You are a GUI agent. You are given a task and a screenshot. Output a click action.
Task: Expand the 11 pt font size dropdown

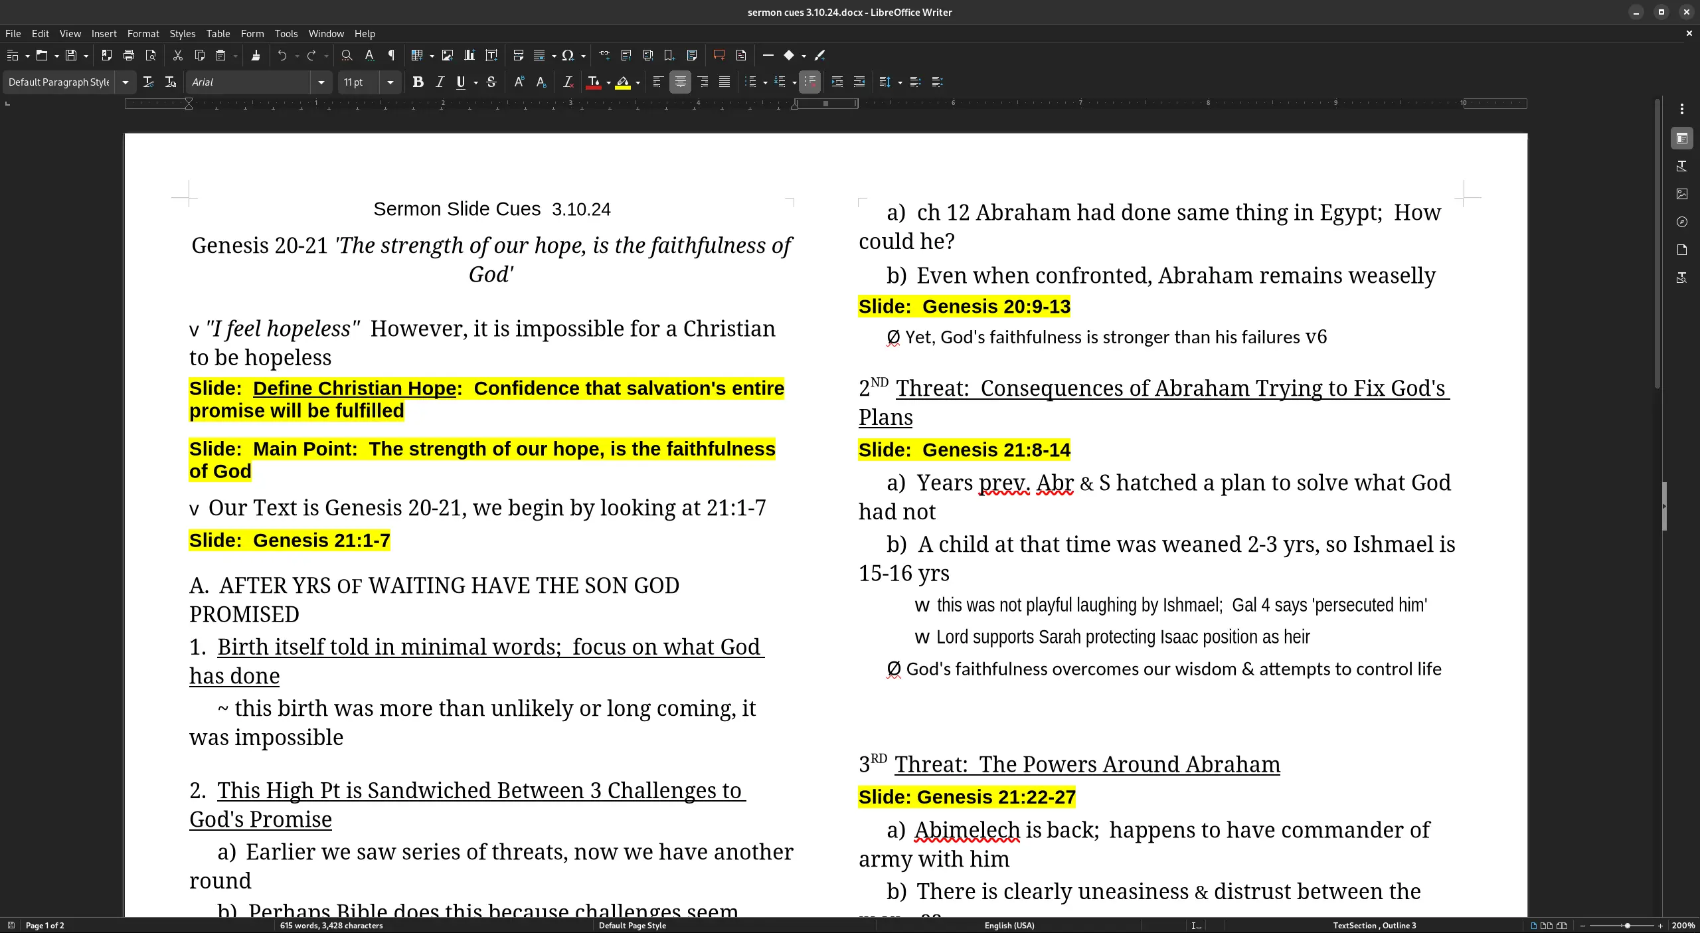[x=390, y=82]
